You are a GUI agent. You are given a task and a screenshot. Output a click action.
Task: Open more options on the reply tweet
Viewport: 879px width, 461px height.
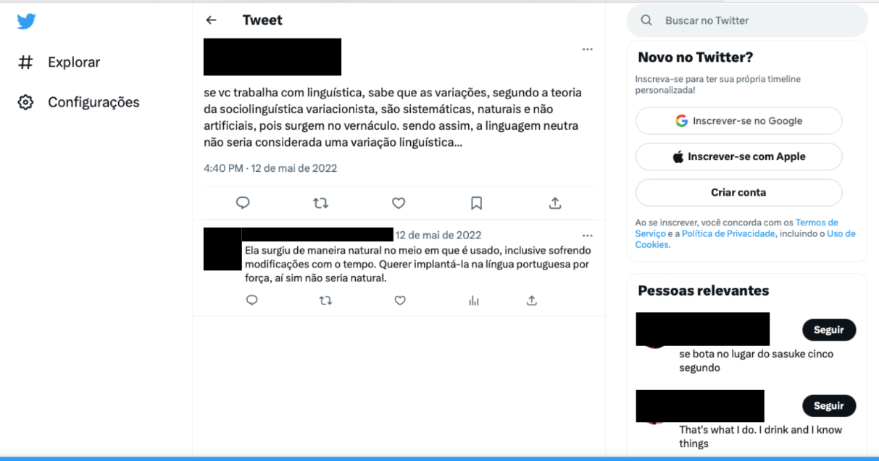click(x=588, y=236)
